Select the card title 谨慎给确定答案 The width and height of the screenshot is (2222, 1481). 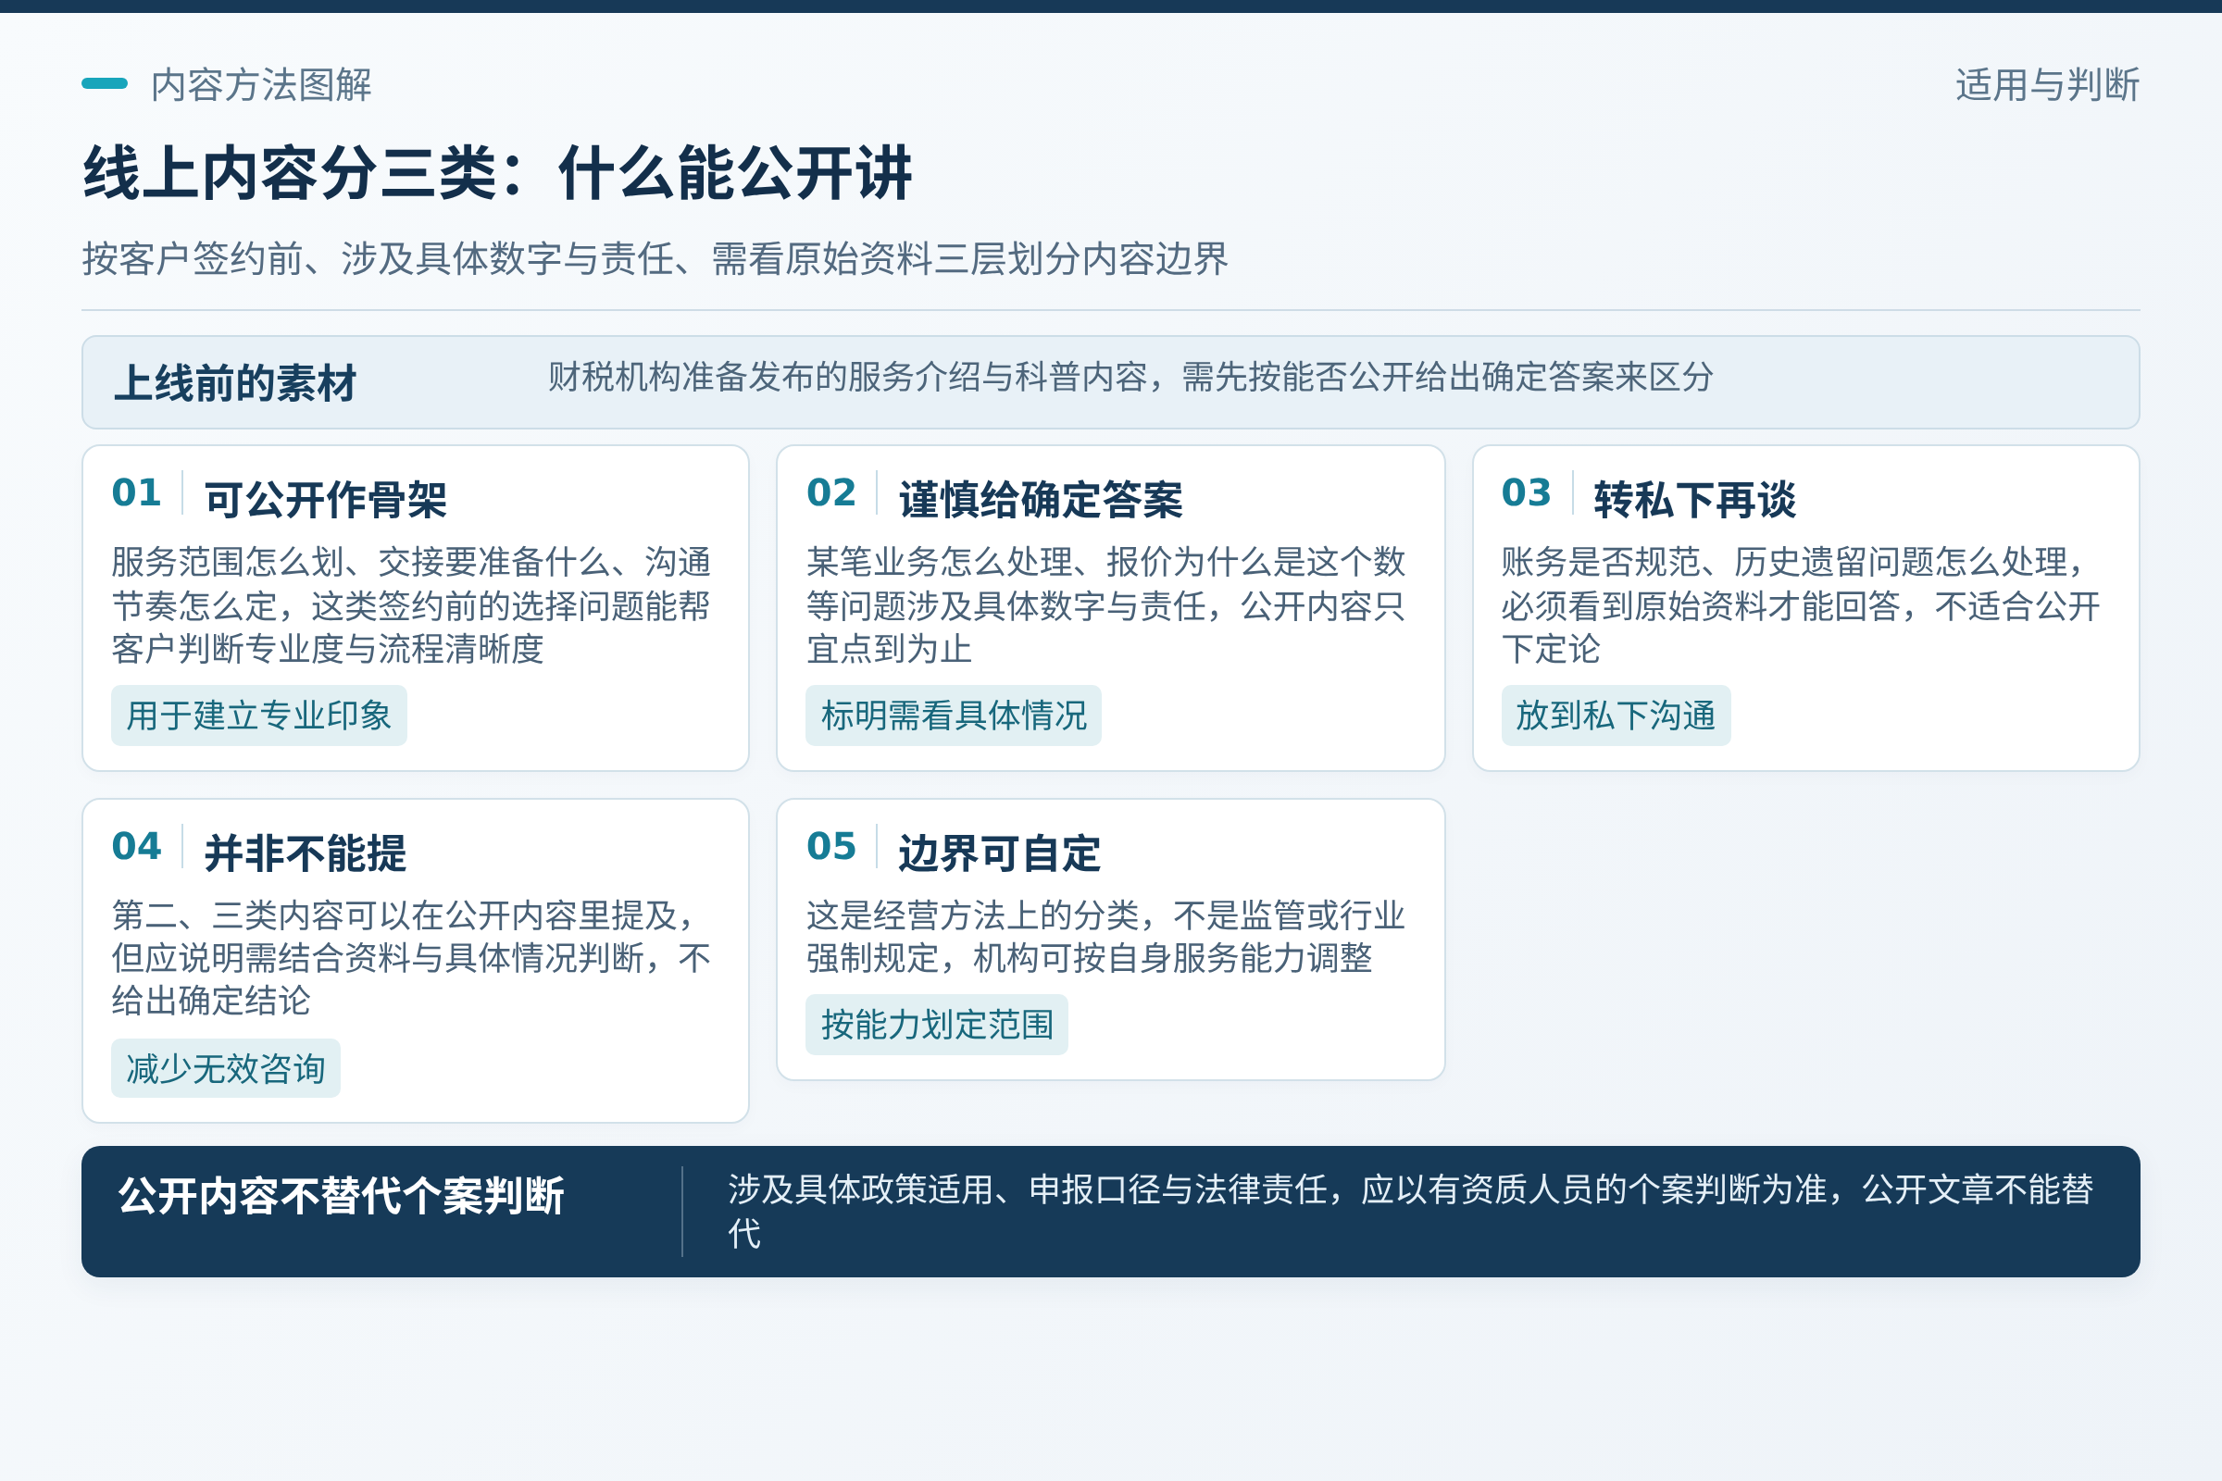click(1041, 500)
